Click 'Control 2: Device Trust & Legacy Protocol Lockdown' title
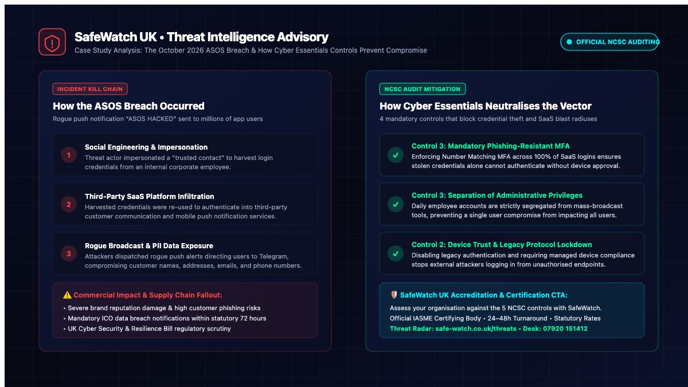 pos(502,245)
